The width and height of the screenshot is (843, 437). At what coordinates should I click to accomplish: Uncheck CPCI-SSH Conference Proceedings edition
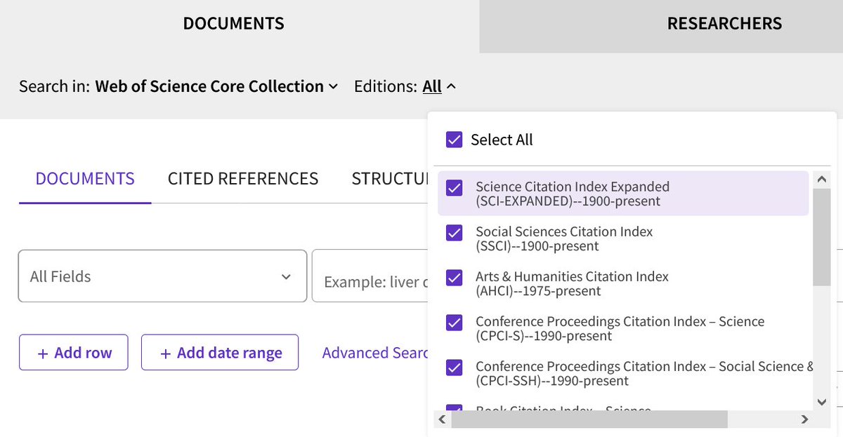click(455, 368)
